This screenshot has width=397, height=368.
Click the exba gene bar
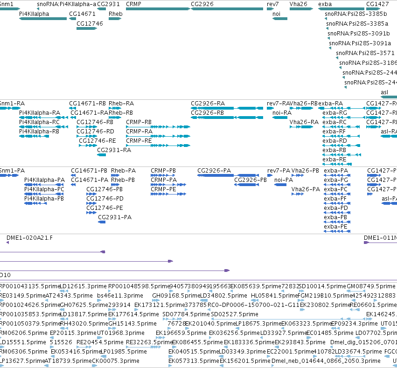[x=341, y=9]
